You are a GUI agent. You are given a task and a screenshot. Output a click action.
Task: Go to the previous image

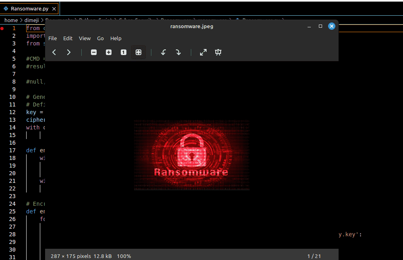54,52
